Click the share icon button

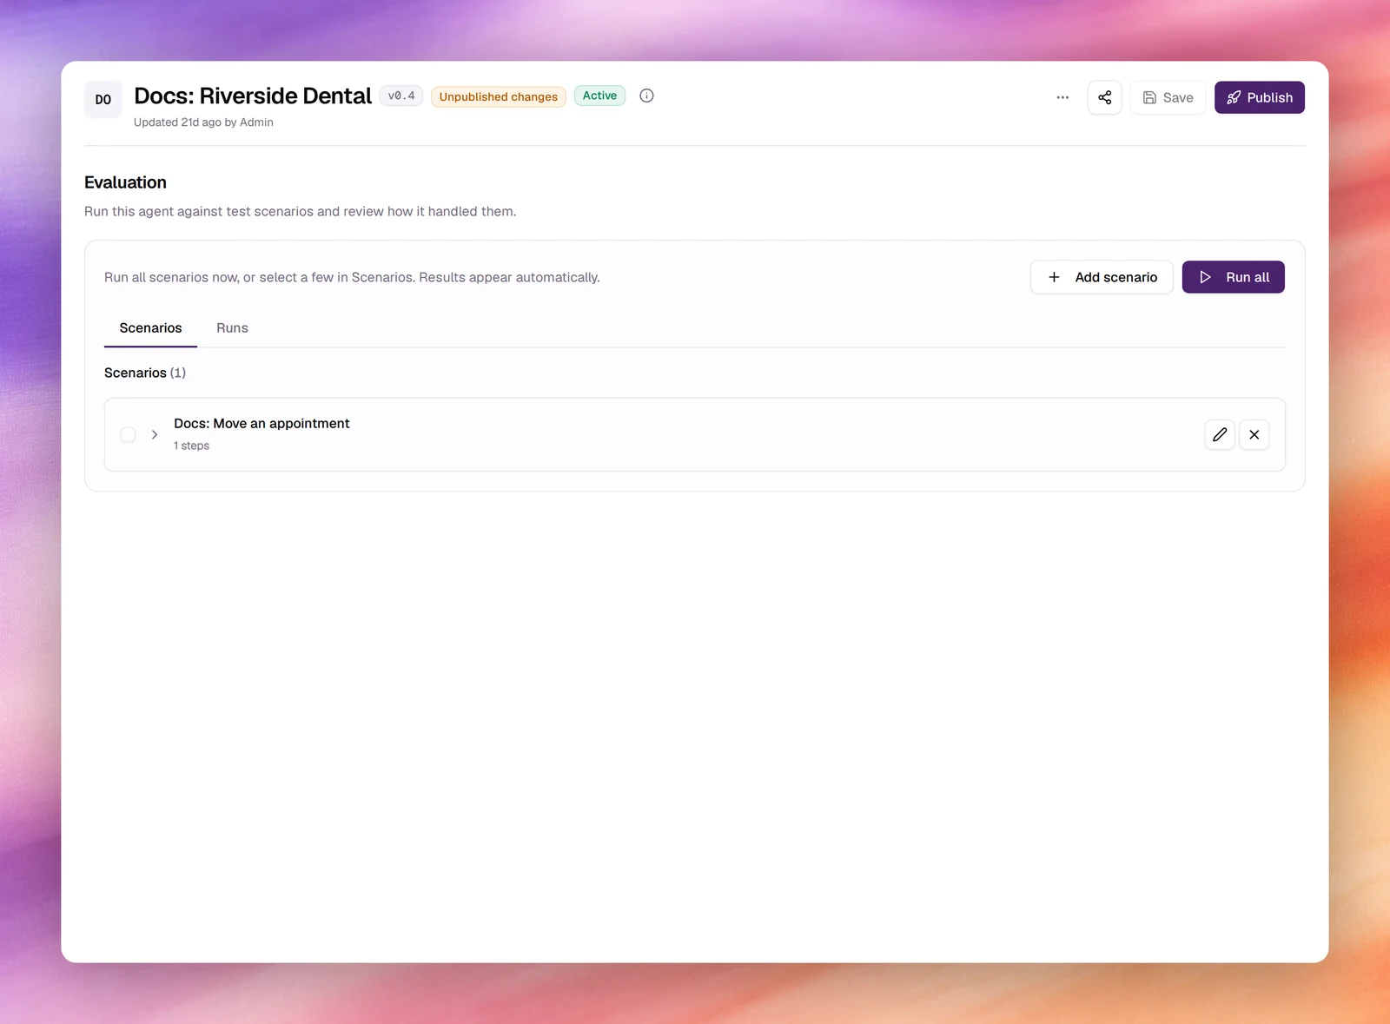click(x=1104, y=97)
